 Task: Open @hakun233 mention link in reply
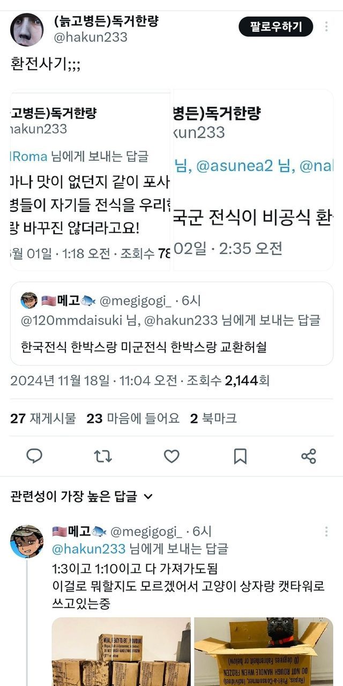click(88, 548)
